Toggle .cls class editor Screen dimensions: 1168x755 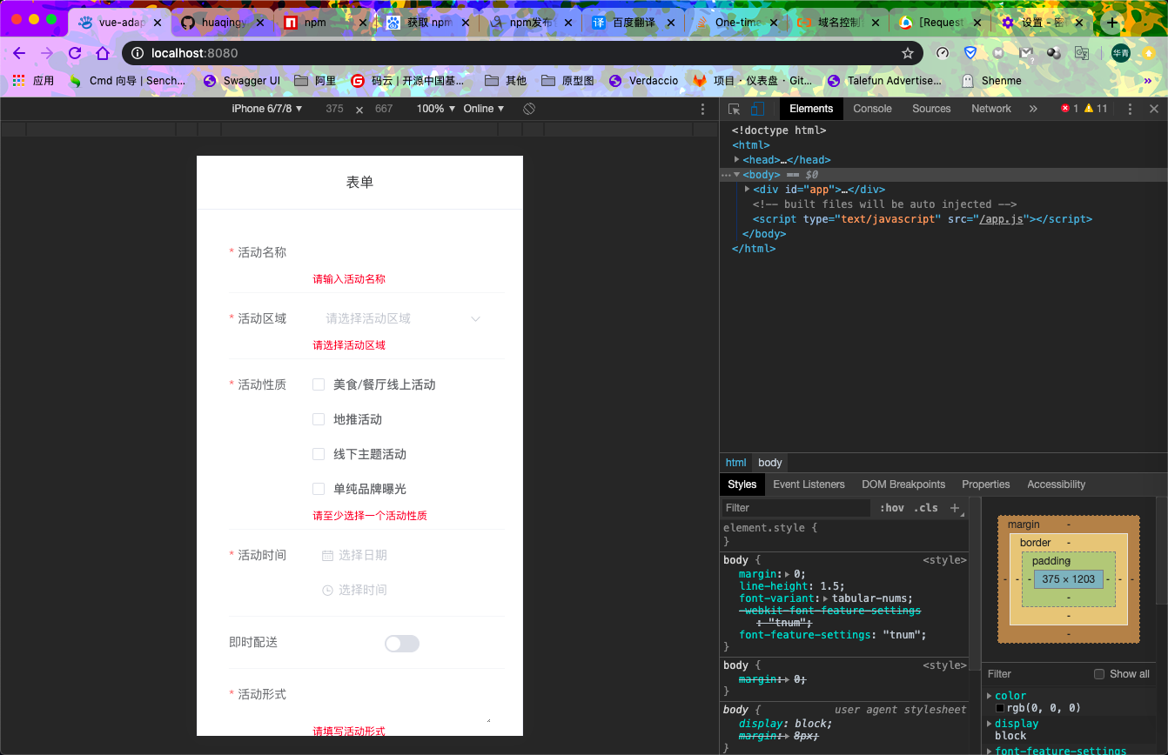point(926,508)
